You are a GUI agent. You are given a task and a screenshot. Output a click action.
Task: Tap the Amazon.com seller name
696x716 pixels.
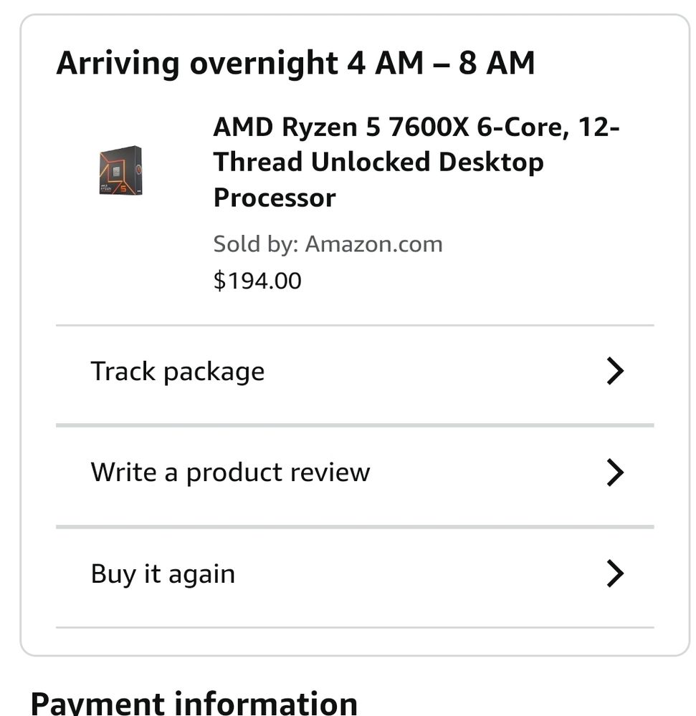(x=373, y=244)
